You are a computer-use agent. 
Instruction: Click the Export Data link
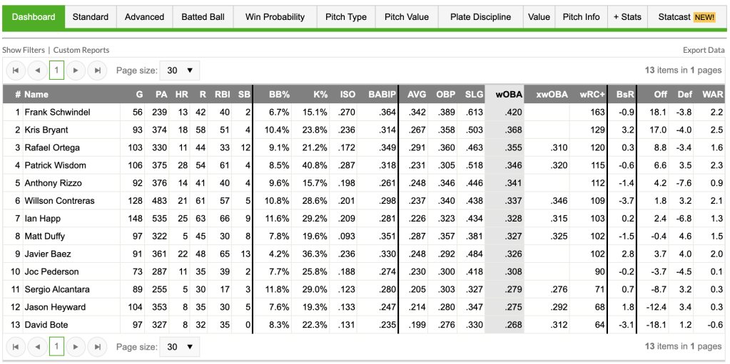coord(704,50)
